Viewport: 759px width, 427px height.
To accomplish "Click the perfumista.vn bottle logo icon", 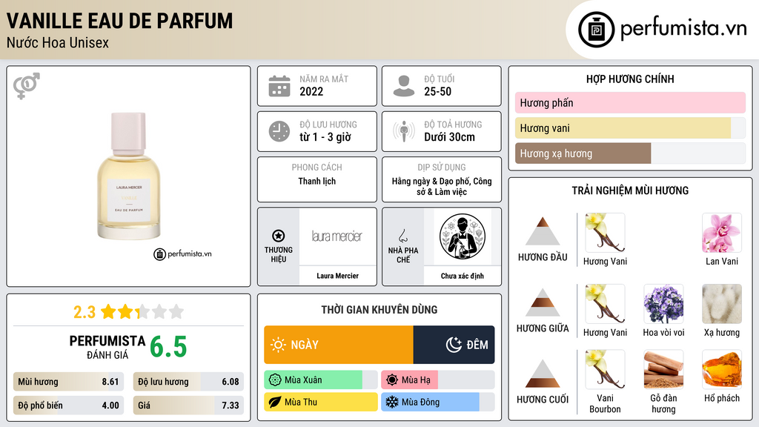I will 596,30.
